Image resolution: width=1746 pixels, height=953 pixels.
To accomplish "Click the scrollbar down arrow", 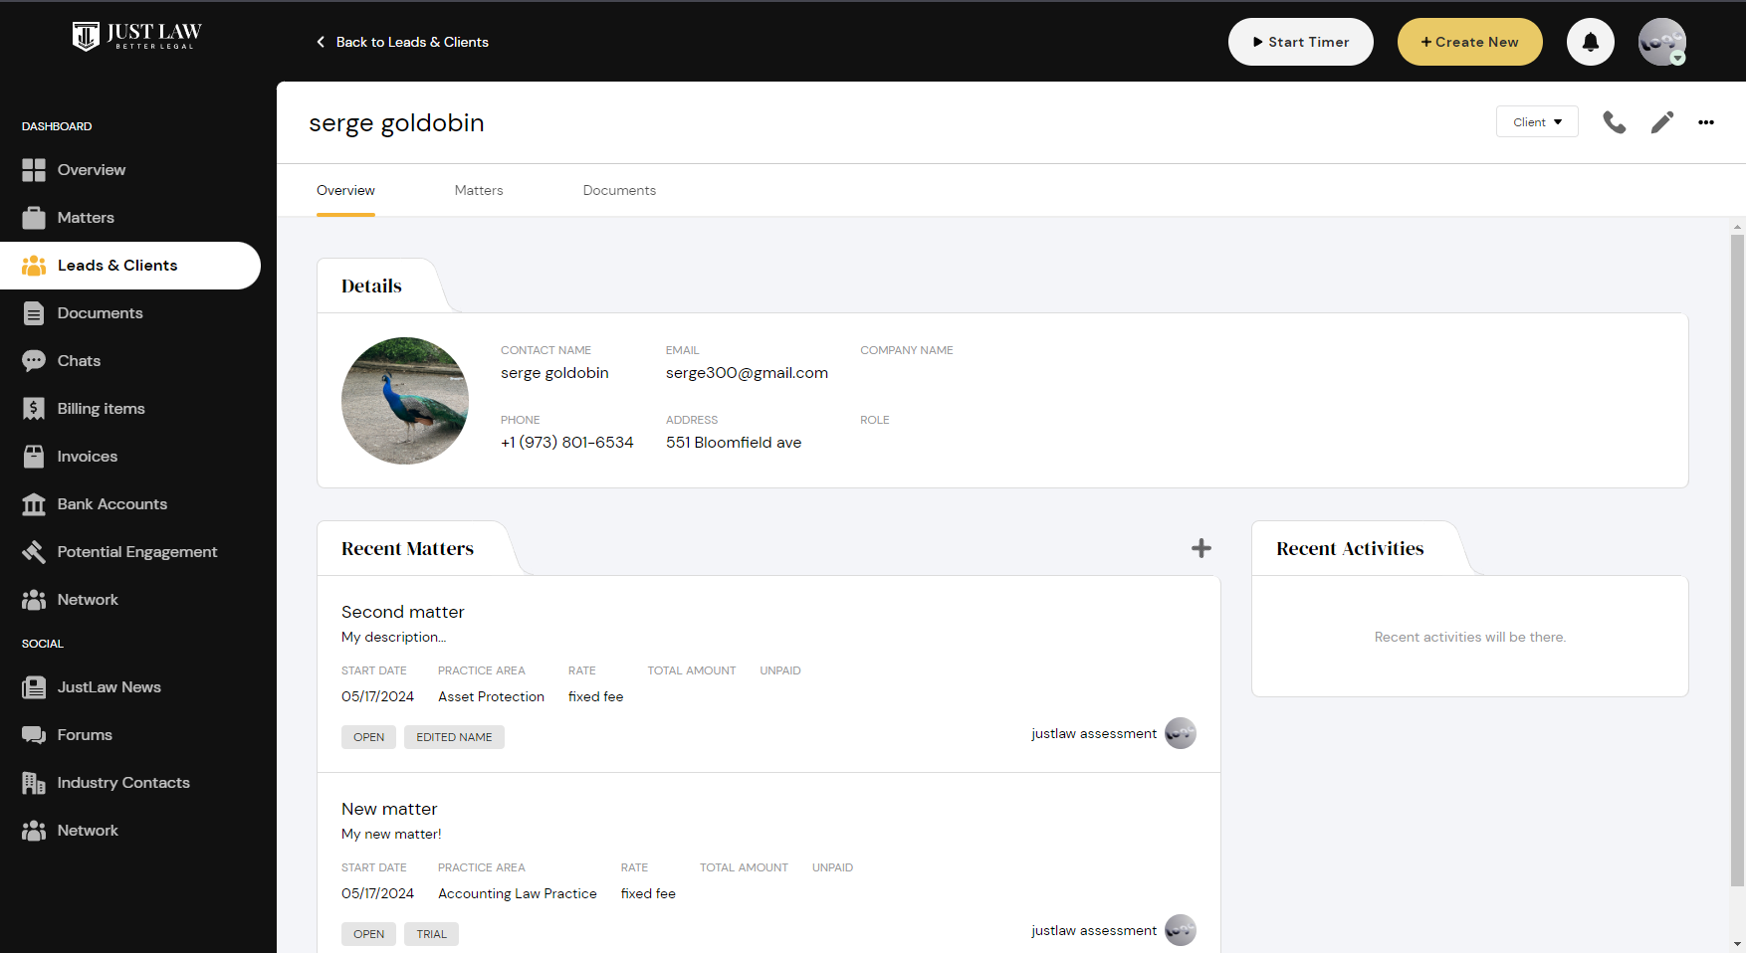I will pos(1737,944).
